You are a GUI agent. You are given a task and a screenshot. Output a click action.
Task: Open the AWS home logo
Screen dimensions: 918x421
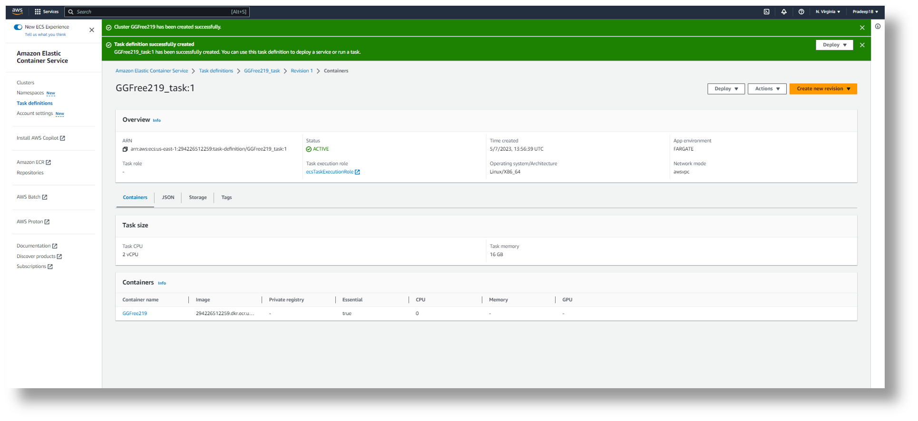click(18, 11)
